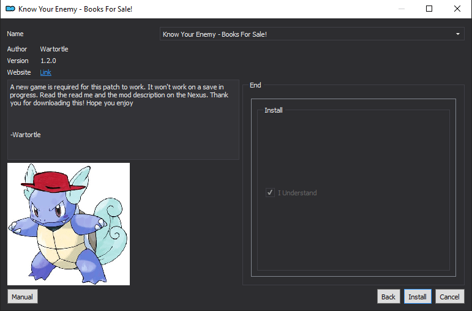
Task: Cancel the mod installation
Action: tap(449, 296)
